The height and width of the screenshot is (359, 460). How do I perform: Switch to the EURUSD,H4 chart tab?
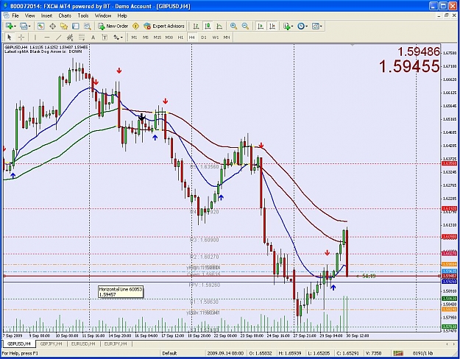tap(83, 344)
